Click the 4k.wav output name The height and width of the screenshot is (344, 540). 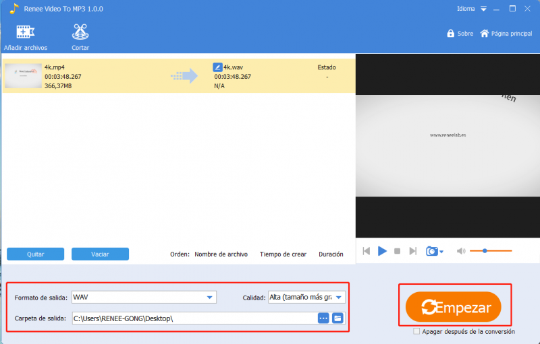click(233, 67)
